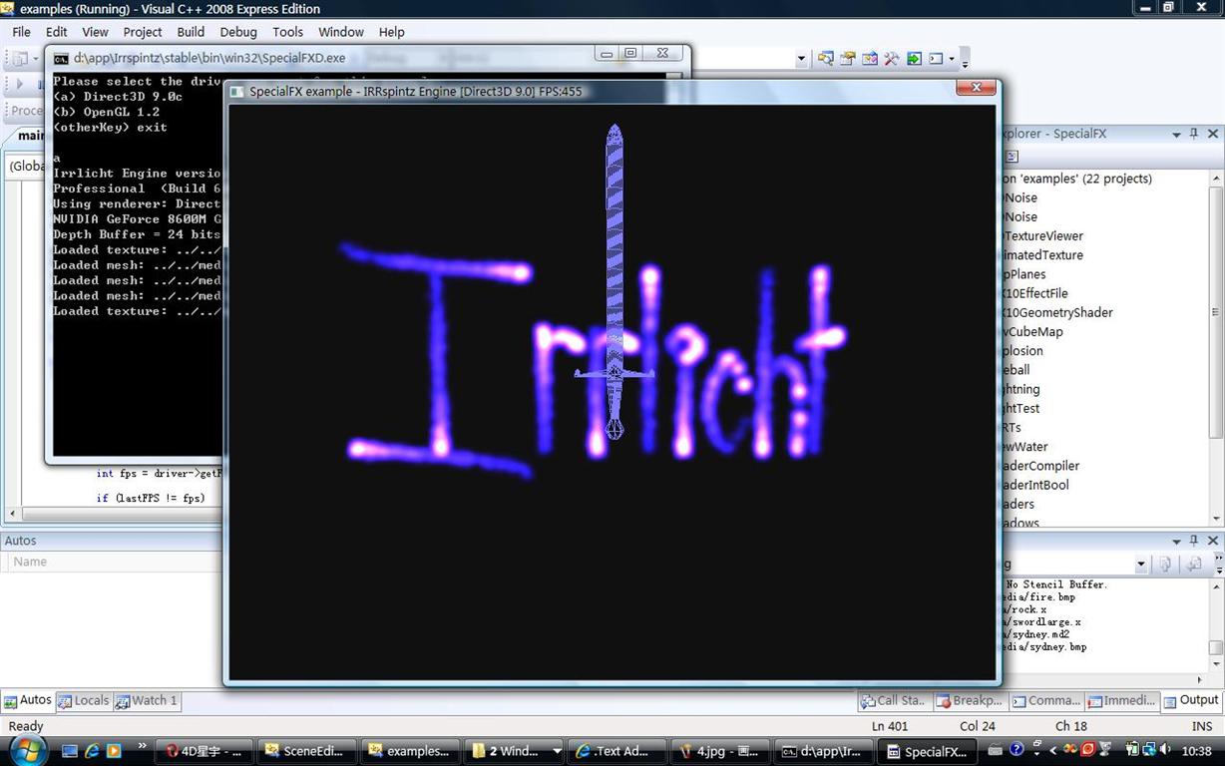
Task: Click the Solution Explorer view code toolbar icon
Action: click(1012, 156)
